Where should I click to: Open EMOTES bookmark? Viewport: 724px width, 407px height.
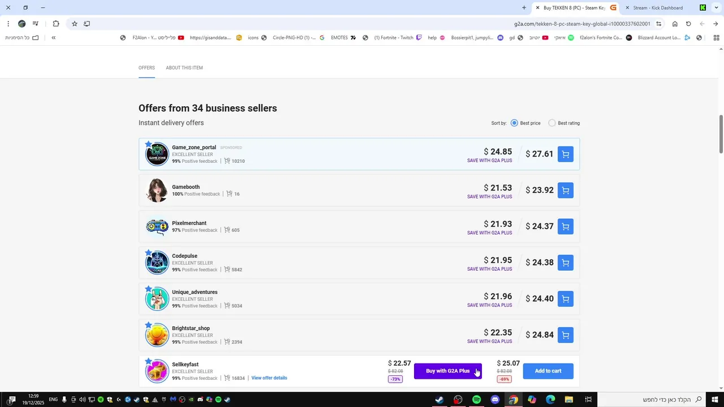click(x=343, y=38)
